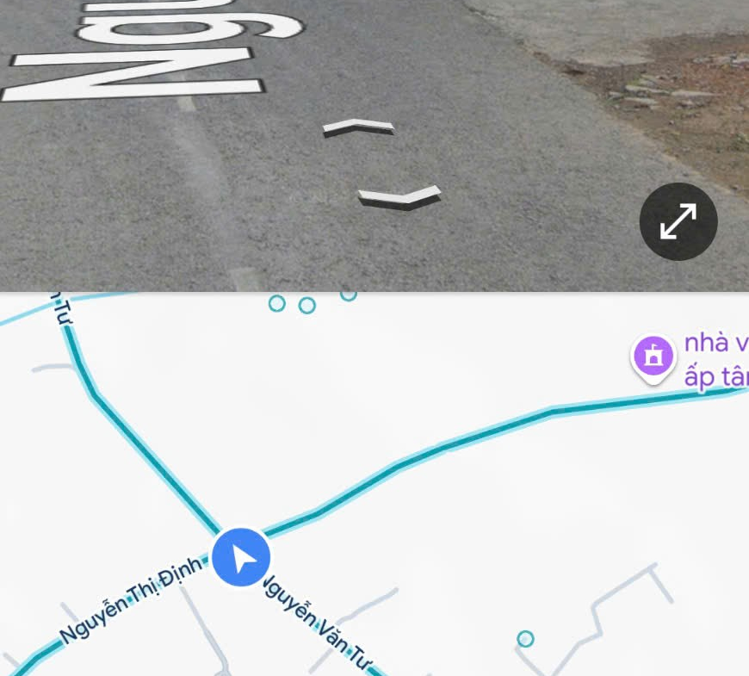Screen dimensions: 749x676
Task: Click the Nguyễn Văn Tư label below the marker
Action: tap(318, 621)
